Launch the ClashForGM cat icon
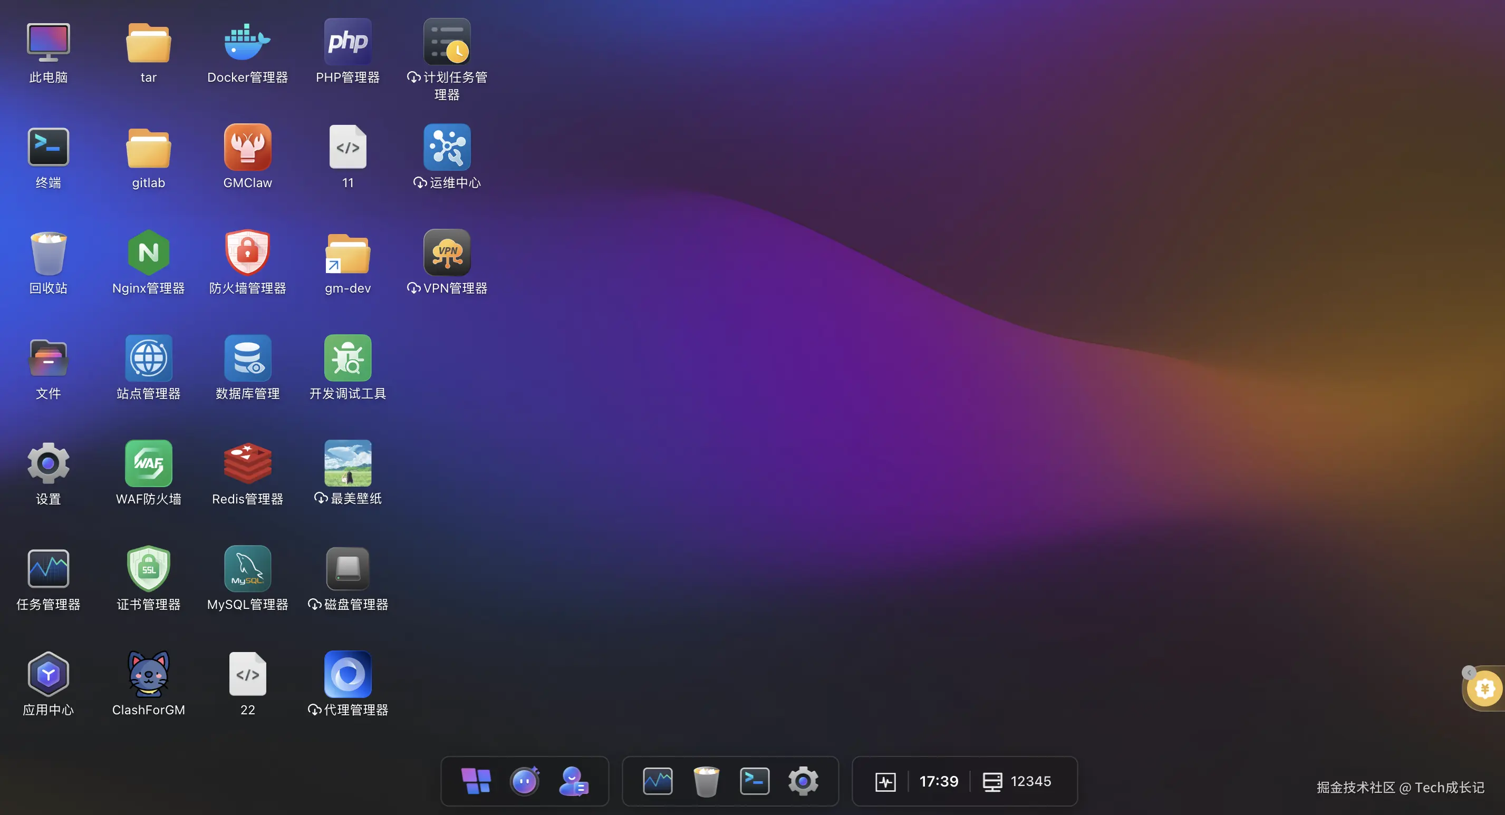This screenshot has height=815, width=1505. pyautogui.click(x=148, y=674)
